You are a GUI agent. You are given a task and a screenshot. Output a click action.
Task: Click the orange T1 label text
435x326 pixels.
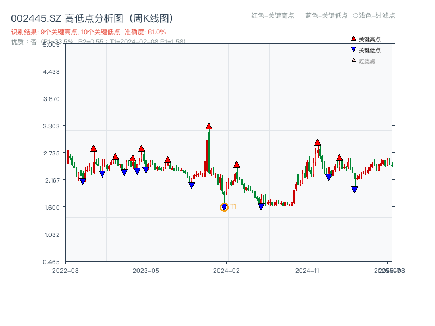pos(233,206)
